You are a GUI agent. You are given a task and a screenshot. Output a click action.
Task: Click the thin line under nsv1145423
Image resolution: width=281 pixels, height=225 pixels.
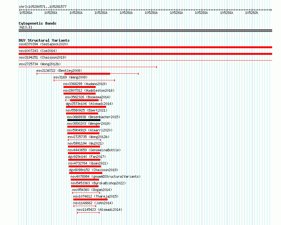pos(88,213)
